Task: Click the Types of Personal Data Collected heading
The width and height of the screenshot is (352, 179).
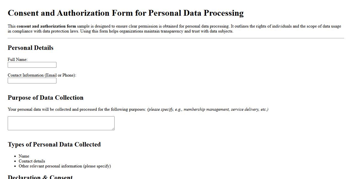Action: click(54, 144)
